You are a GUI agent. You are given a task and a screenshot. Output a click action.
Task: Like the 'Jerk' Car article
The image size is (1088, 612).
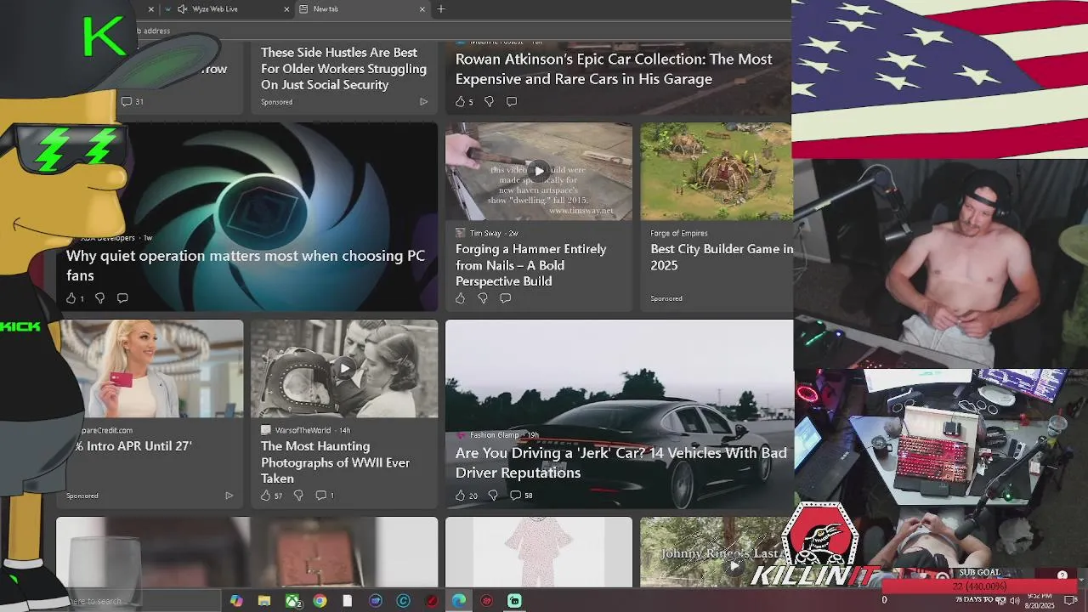click(x=461, y=496)
